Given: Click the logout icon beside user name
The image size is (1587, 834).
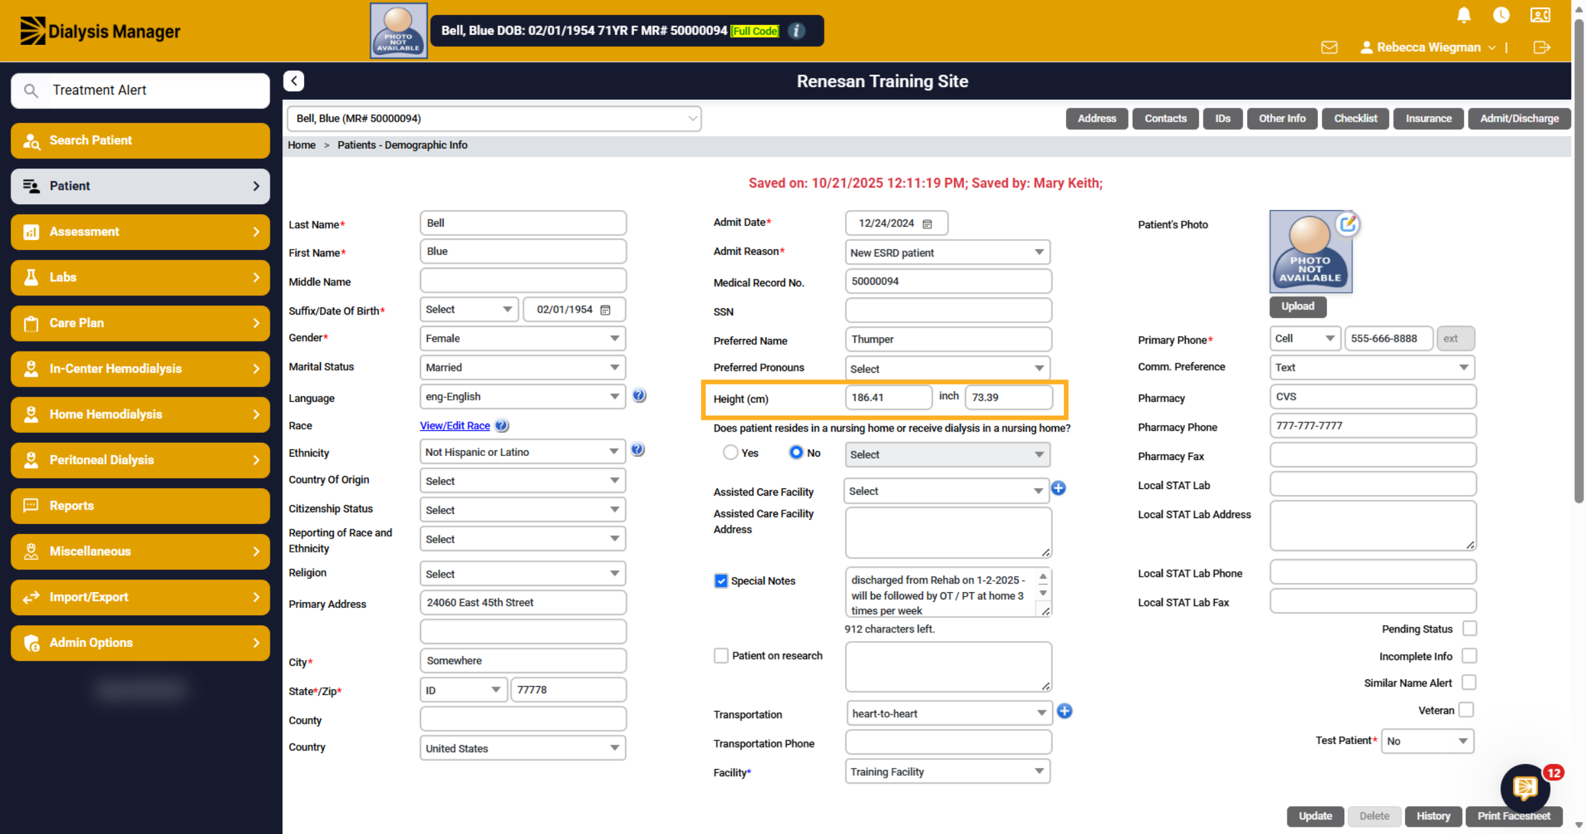Looking at the screenshot, I should coord(1541,48).
